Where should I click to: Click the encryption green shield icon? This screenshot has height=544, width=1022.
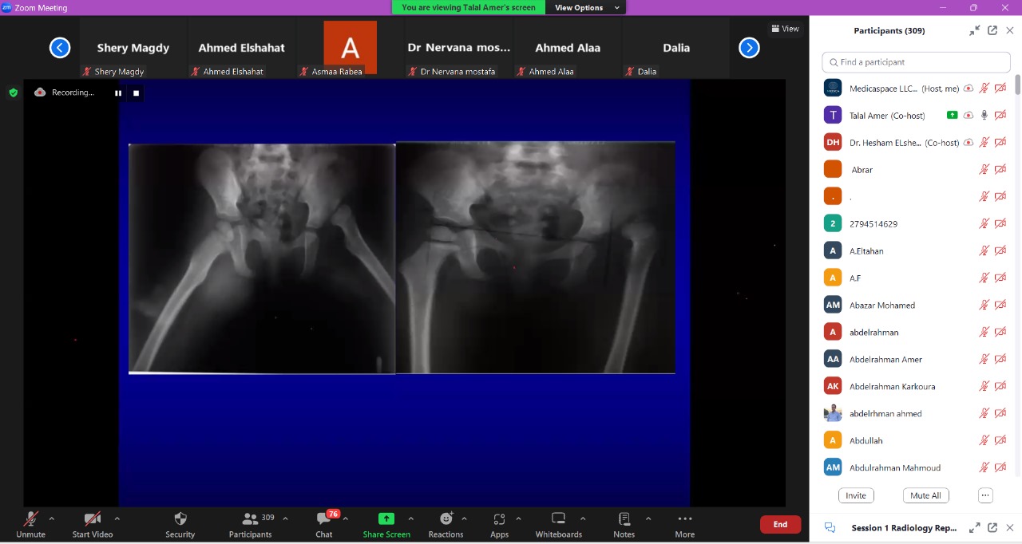tap(13, 93)
